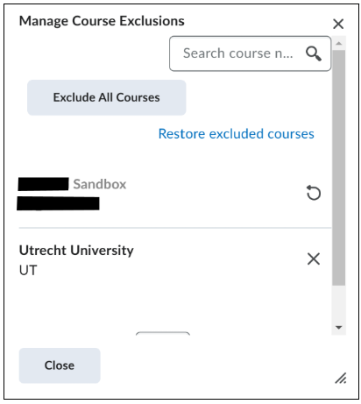Click the Manage Course Exclusions heading
This screenshot has height=404, width=361.
tap(102, 21)
